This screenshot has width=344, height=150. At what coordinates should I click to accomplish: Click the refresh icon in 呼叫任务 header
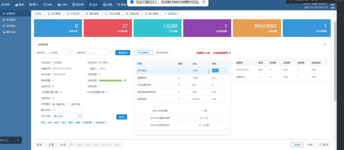[x=325, y=44]
